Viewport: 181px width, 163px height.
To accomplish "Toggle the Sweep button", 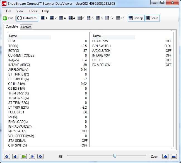I will [136, 18].
